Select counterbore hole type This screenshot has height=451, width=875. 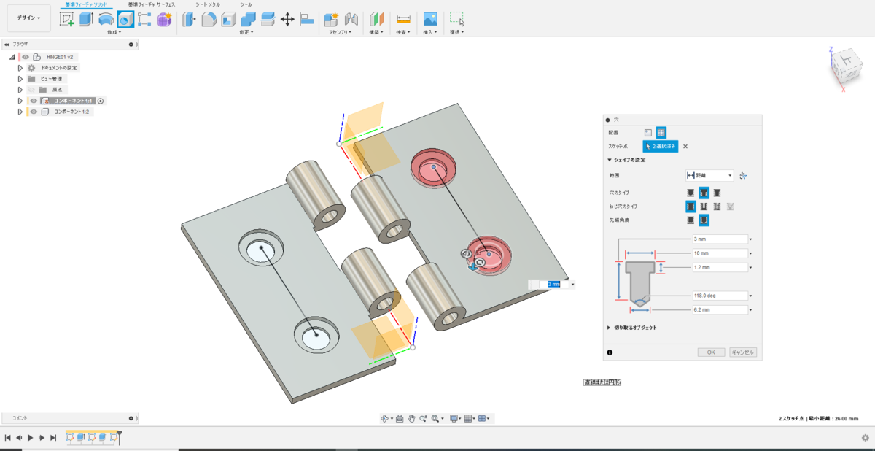(704, 193)
